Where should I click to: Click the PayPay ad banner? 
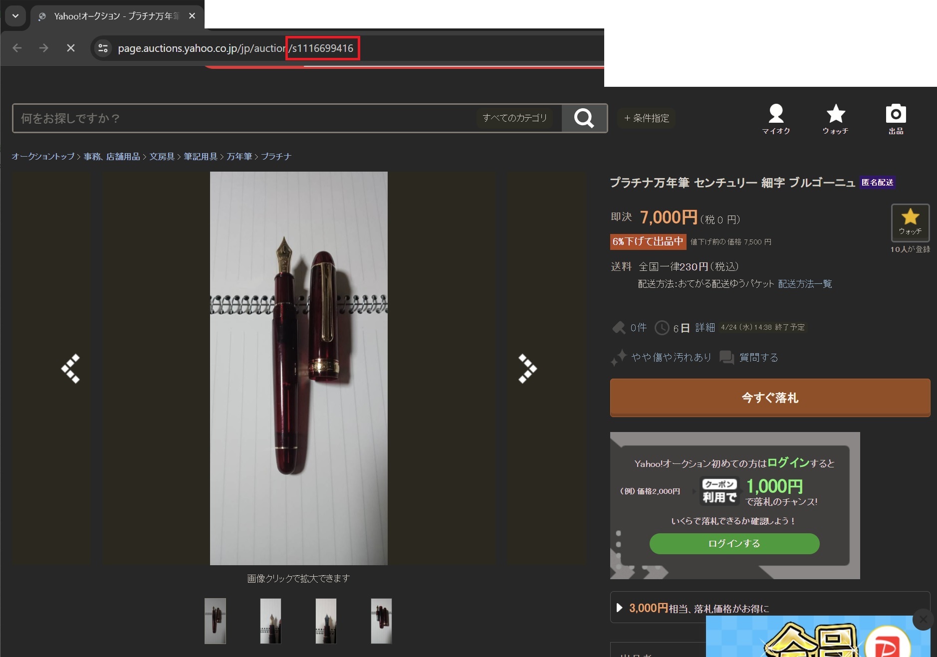[818, 636]
